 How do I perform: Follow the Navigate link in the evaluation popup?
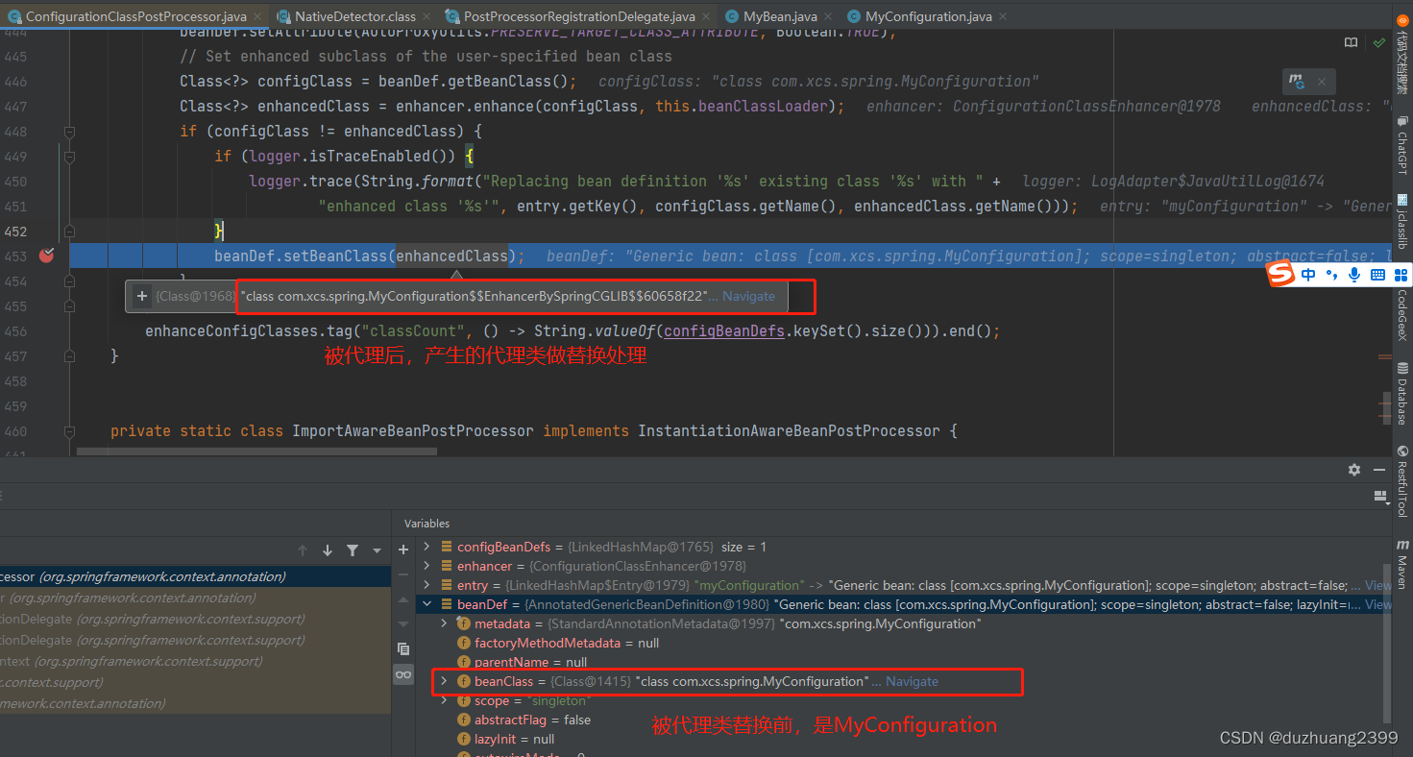(748, 296)
